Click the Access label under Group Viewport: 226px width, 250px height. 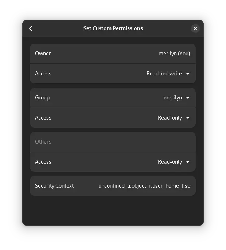click(43, 118)
